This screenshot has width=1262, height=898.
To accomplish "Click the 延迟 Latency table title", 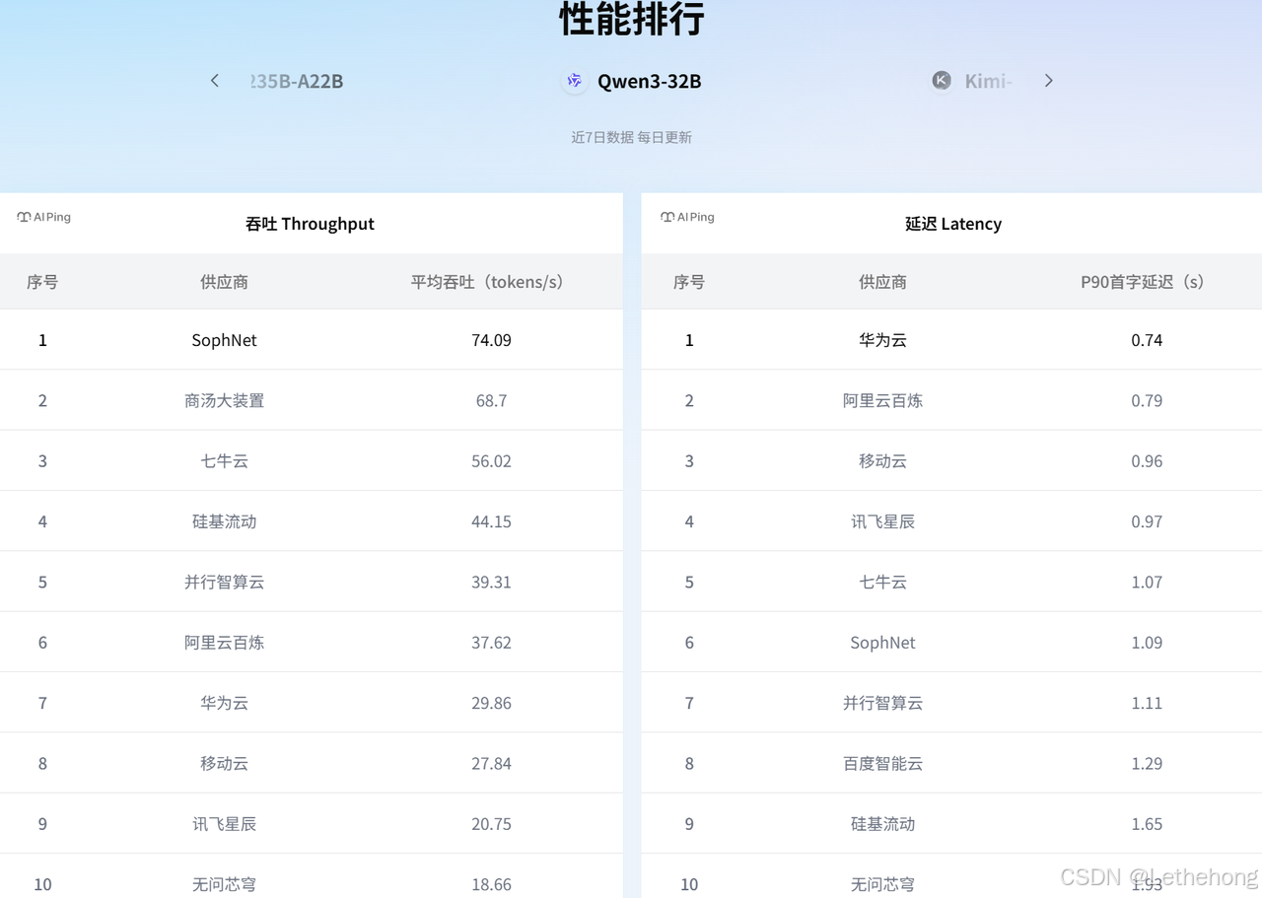I will point(952,224).
